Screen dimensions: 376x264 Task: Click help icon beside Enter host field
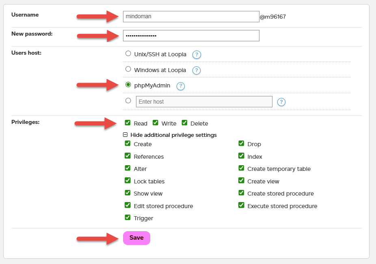281,102
